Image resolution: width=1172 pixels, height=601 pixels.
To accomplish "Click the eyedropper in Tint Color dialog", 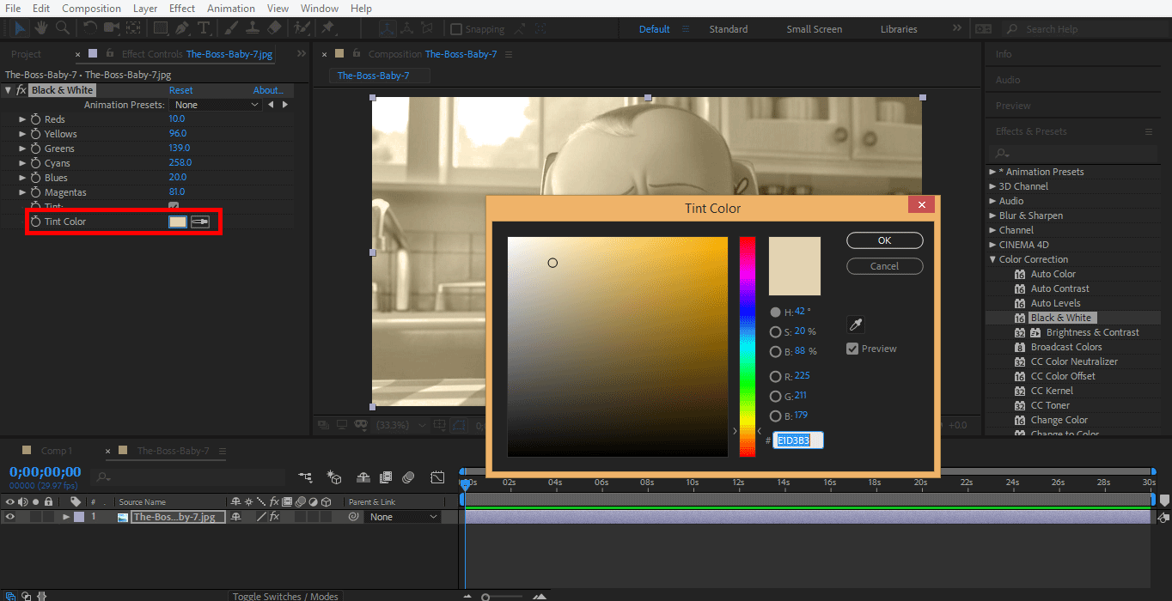I will [855, 325].
